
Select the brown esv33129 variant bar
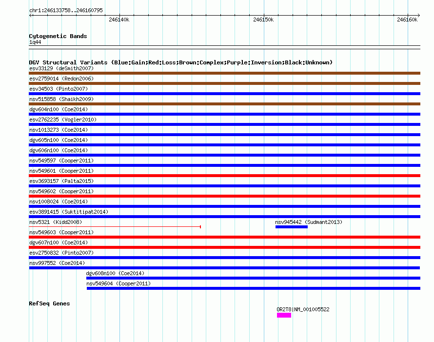tap(224, 73)
